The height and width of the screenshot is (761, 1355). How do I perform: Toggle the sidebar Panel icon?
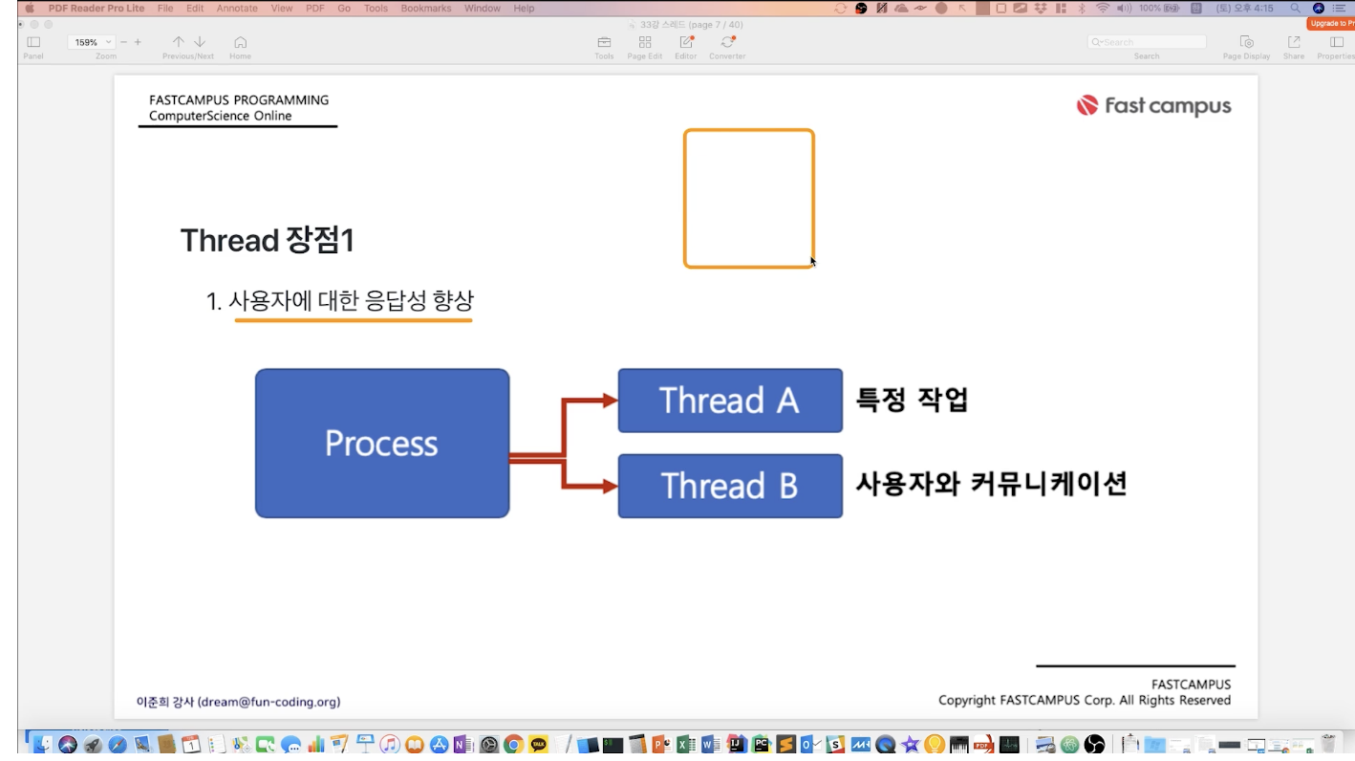click(33, 42)
